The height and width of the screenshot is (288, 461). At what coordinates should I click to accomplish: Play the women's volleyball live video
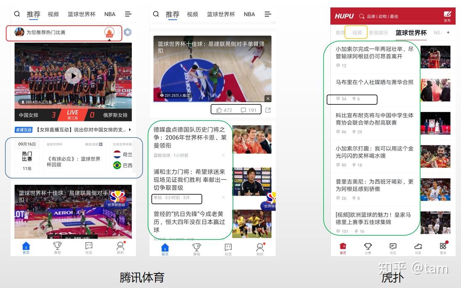click(73, 75)
